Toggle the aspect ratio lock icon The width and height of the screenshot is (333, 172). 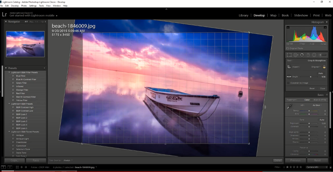pos(324,67)
